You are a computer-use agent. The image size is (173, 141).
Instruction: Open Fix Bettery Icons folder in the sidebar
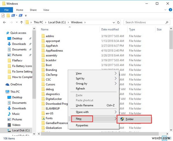coord(22,66)
